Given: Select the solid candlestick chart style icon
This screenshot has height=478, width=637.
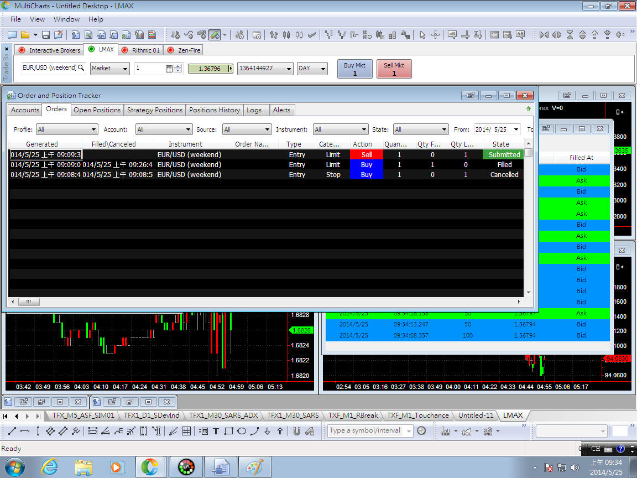Looking at the screenshot, I should (x=286, y=35).
